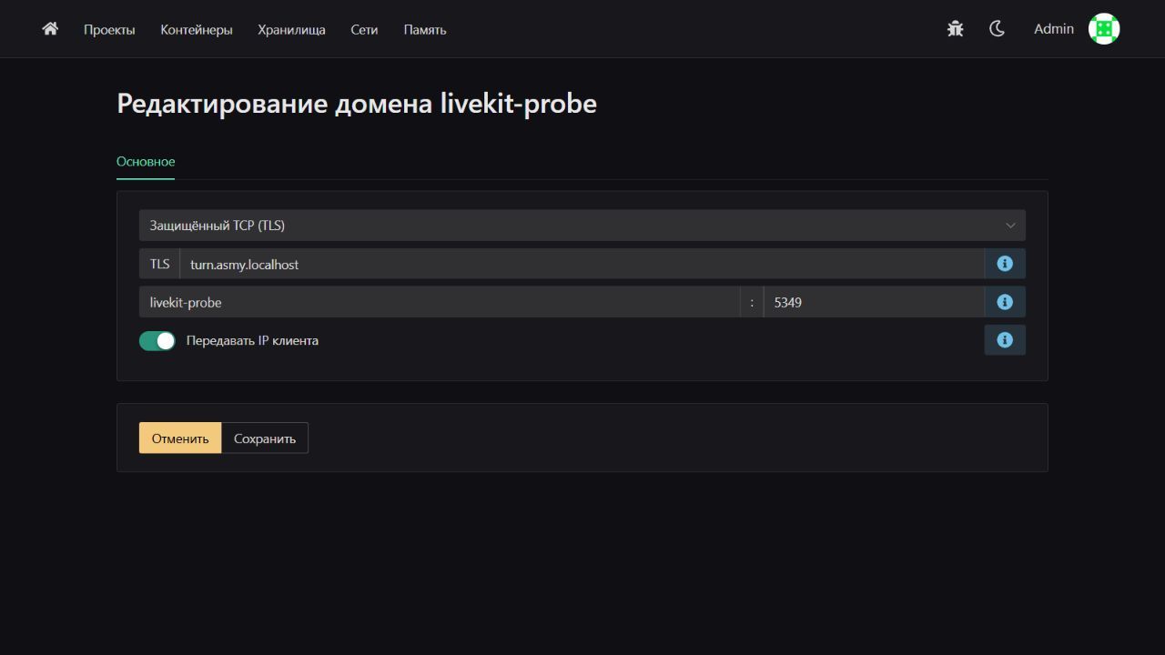Edit the port field showing 5349

tap(874, 302)
